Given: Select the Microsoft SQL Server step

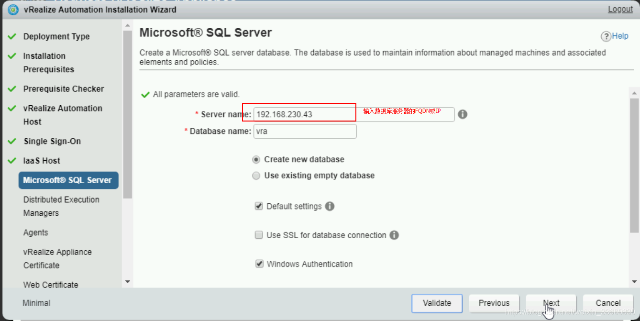Looking at the screenshot, I should [x=68, y=180].
